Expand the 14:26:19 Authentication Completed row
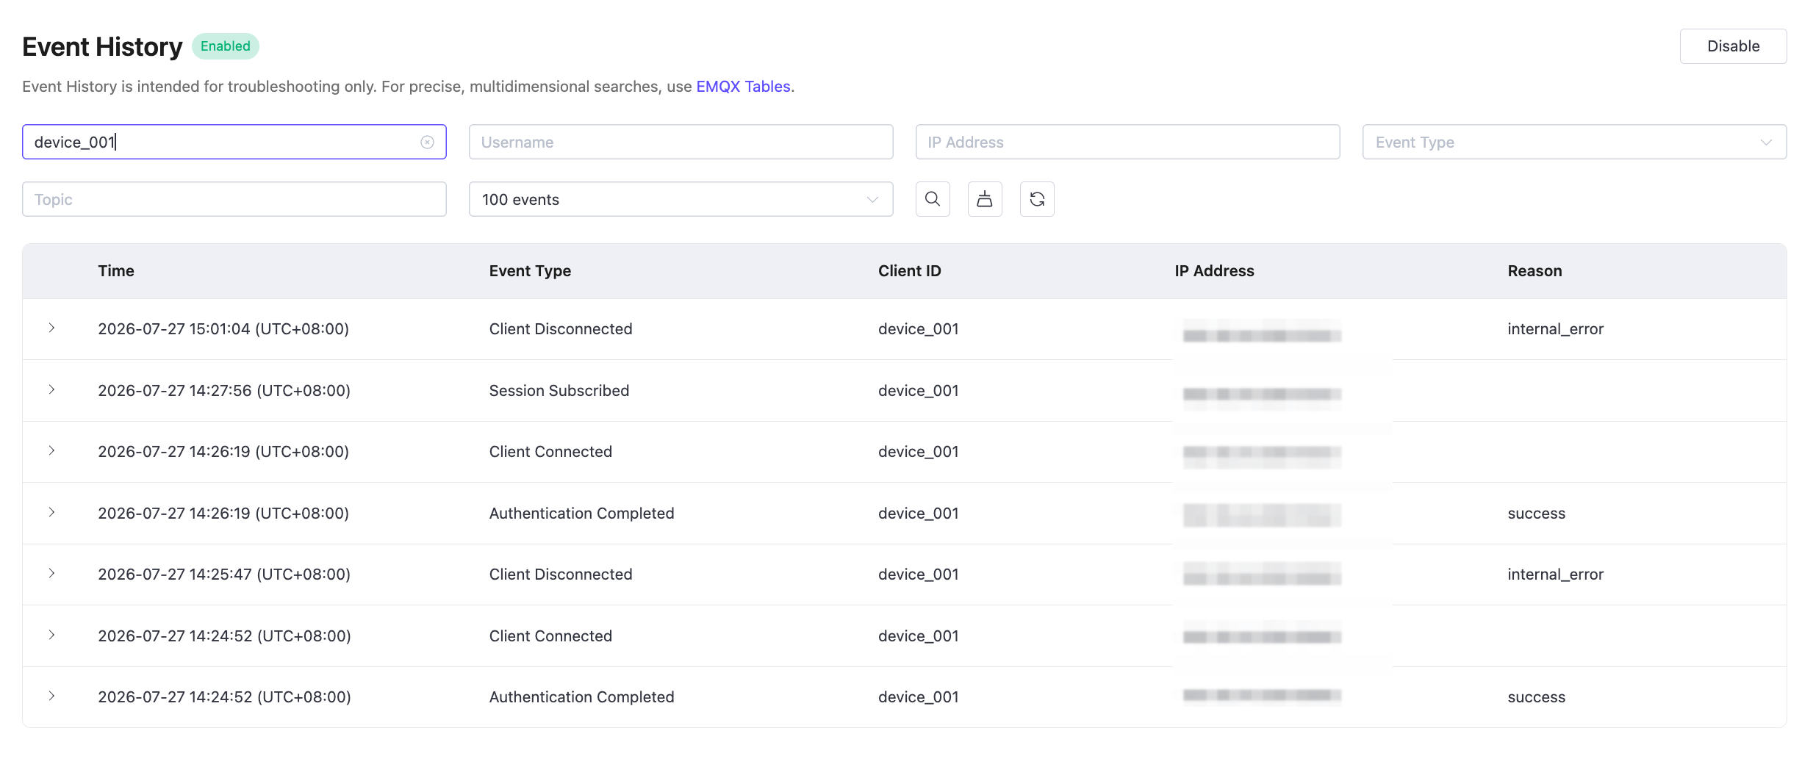 point(51,512)
